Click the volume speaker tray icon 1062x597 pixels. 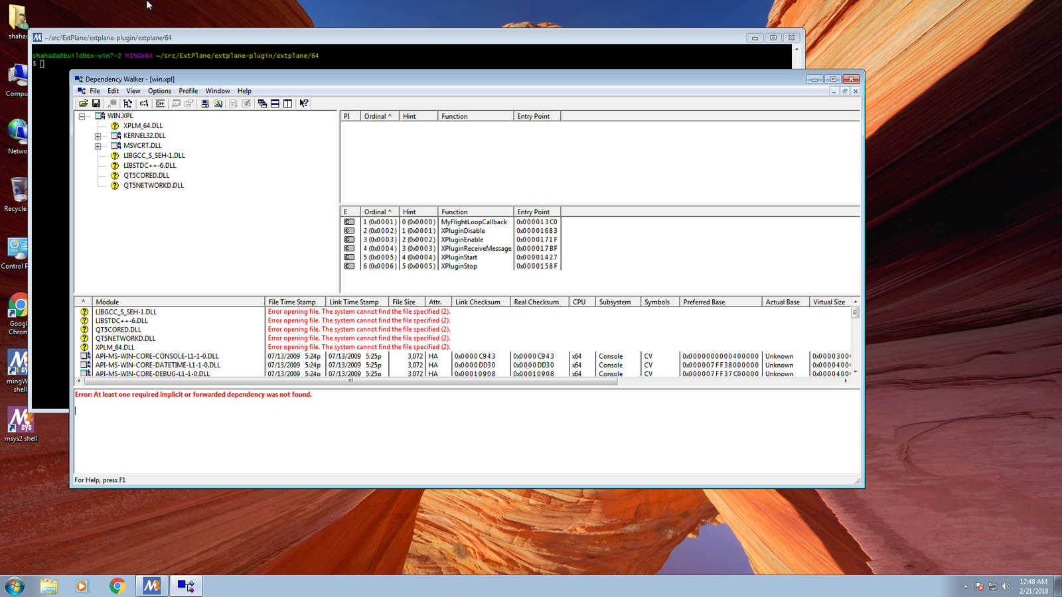pos(1006,586)
